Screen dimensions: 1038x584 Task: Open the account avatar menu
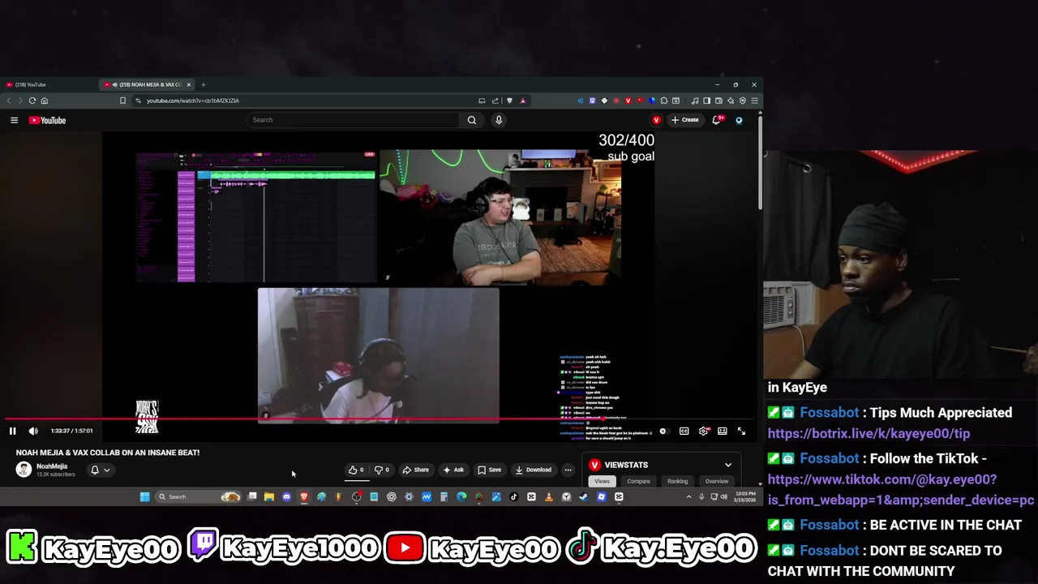click(739, 120)
